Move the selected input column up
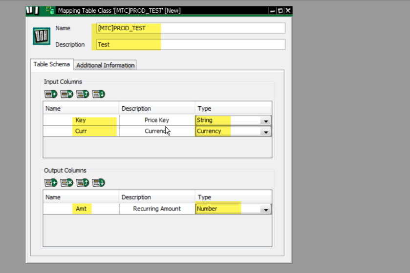Screen dimensions: 410x273 pyautogui.click(x=83, y=94)
